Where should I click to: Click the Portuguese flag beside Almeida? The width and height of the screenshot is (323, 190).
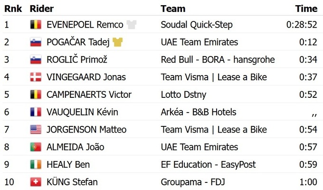[36, 147]
